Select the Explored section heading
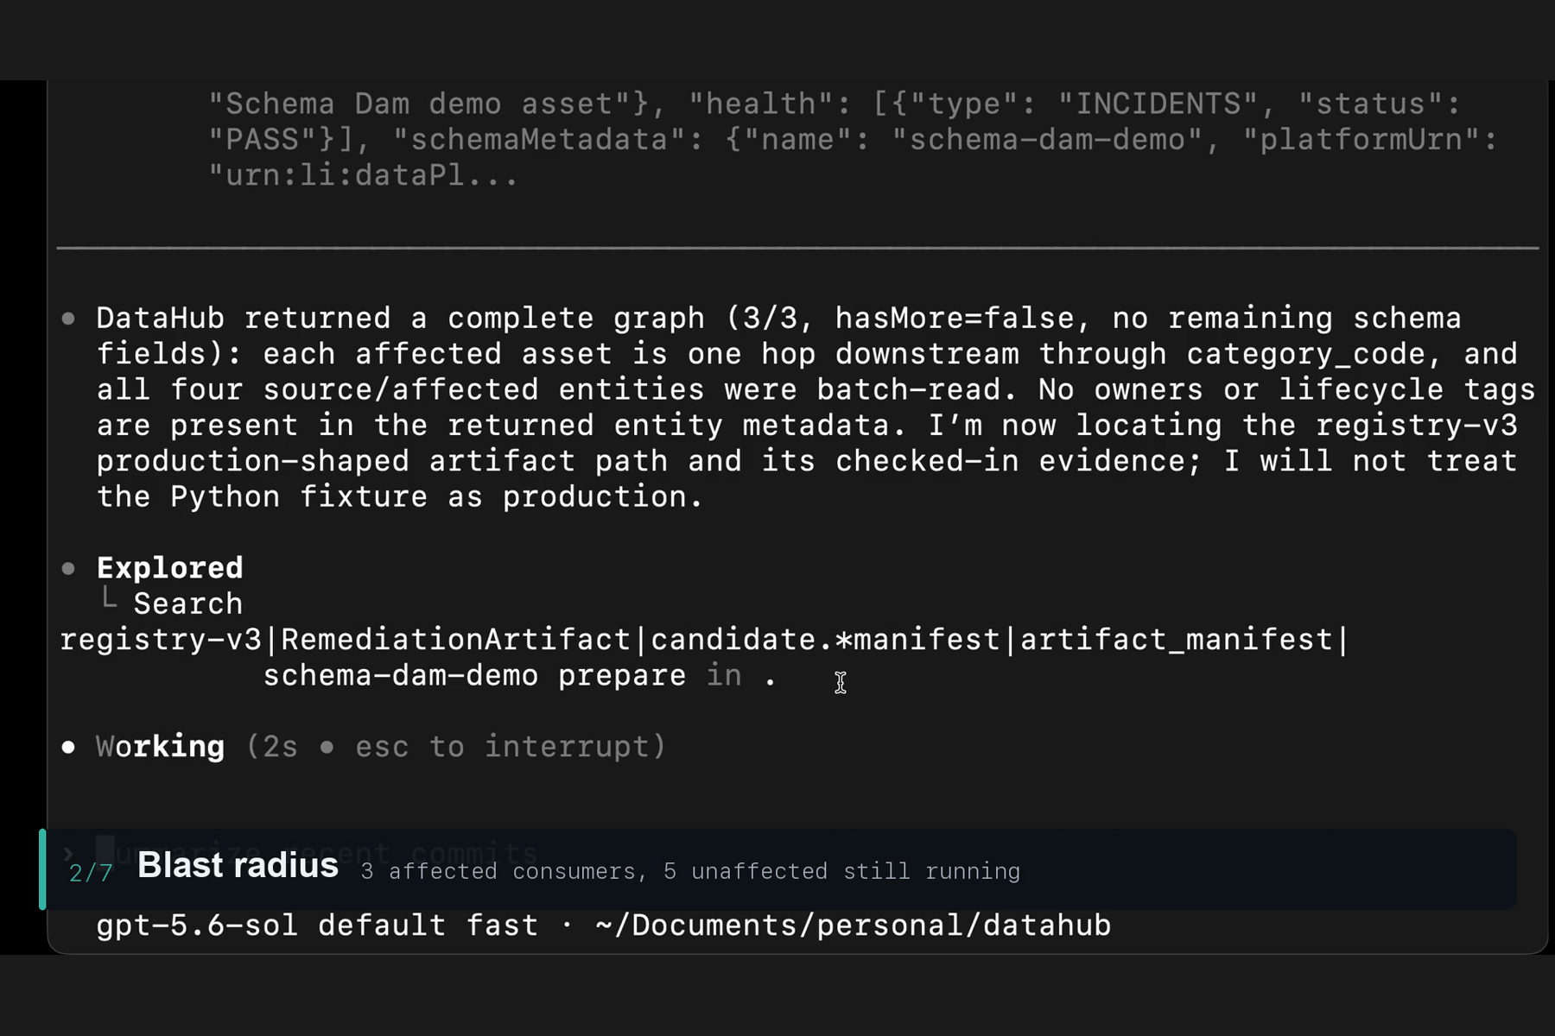Image resolution: width=1555 pixels, height=1036 pixels. coord(169,568)
